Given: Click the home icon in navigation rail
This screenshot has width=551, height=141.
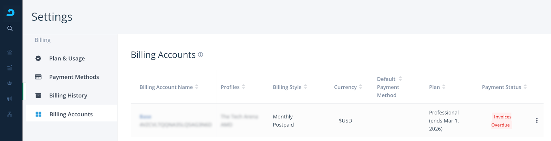Looking at the screenshot, I should point(10,52).
